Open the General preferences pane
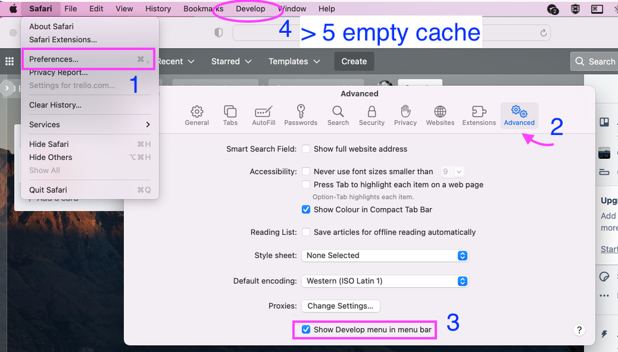This screenshot has height=352, width=618. coord(197,115)
